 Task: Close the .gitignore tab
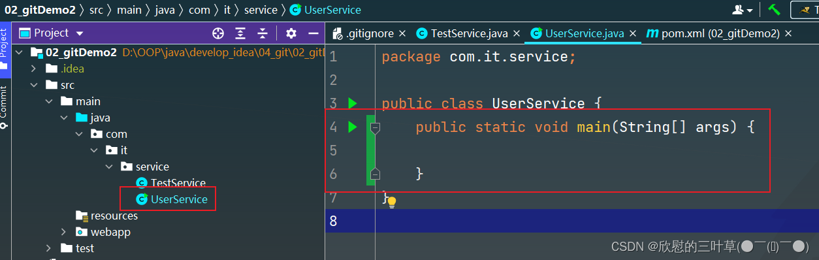pyautogui.click(x=402, y=33)
